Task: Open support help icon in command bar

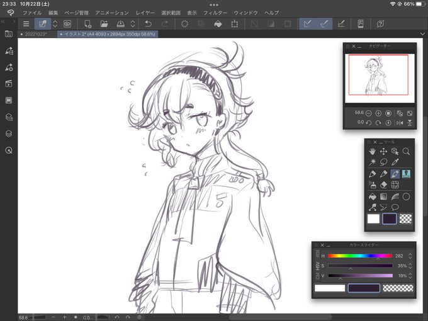Action: point(381,24)
